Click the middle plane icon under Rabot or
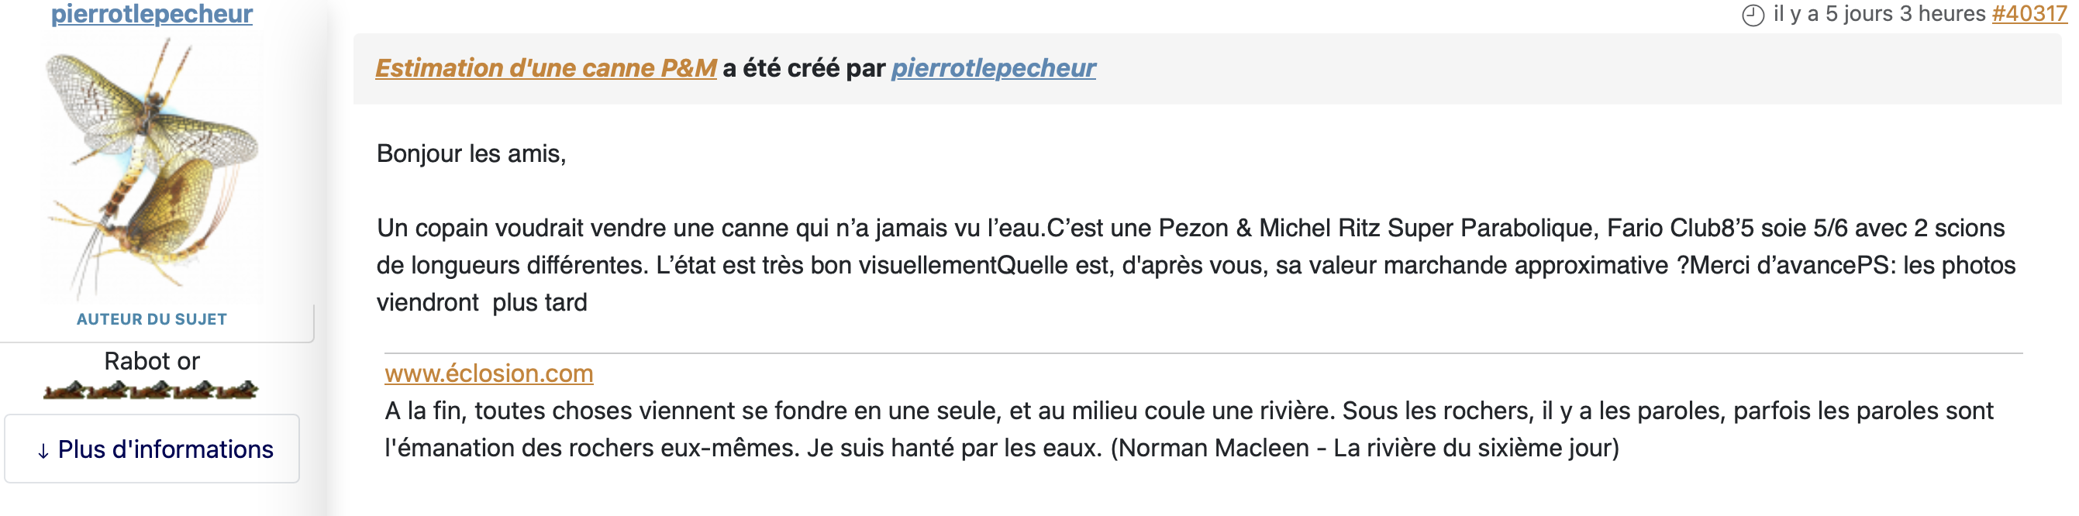2079x516 pixels. click(151, 390)
